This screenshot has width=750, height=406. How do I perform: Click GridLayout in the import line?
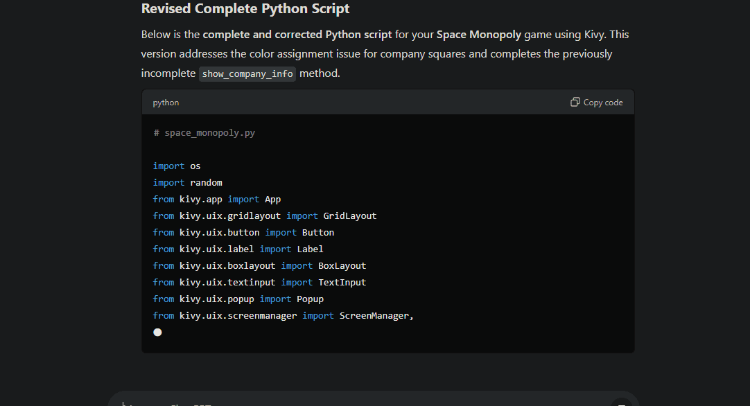click(x=349, y=216)
